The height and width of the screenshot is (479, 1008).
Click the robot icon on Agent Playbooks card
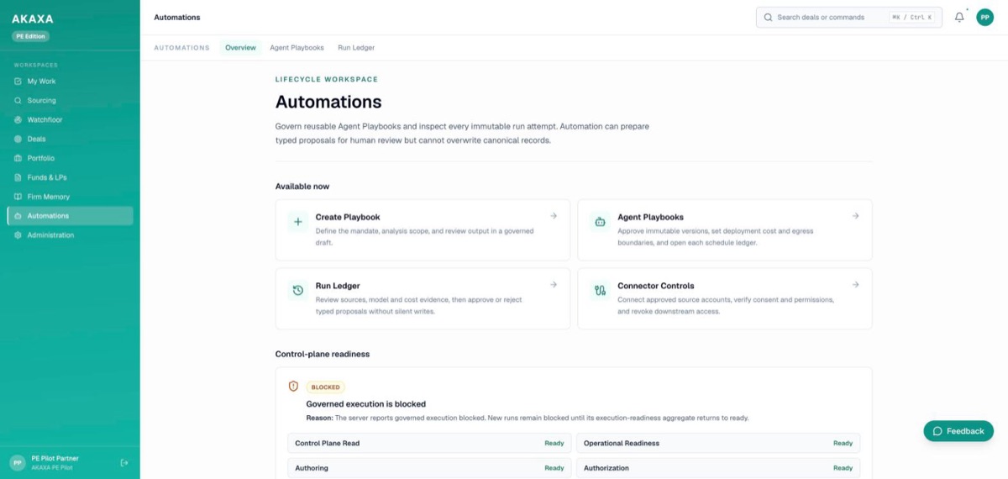point(600,223)
